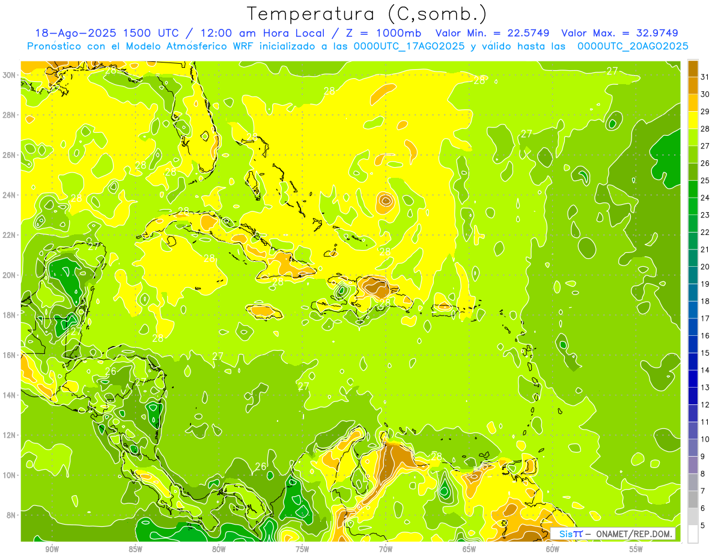Select the 30N latitude axis label
Screen dimensions: 721x557
(8, 75)
